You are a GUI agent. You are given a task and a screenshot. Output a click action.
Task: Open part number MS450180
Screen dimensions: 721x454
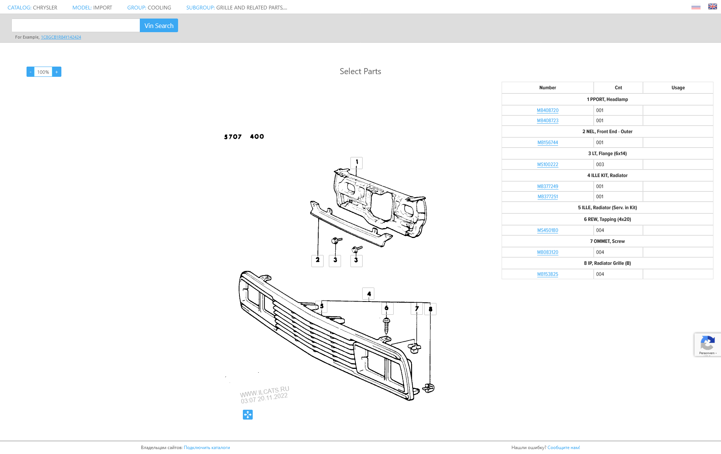point(547,230)
